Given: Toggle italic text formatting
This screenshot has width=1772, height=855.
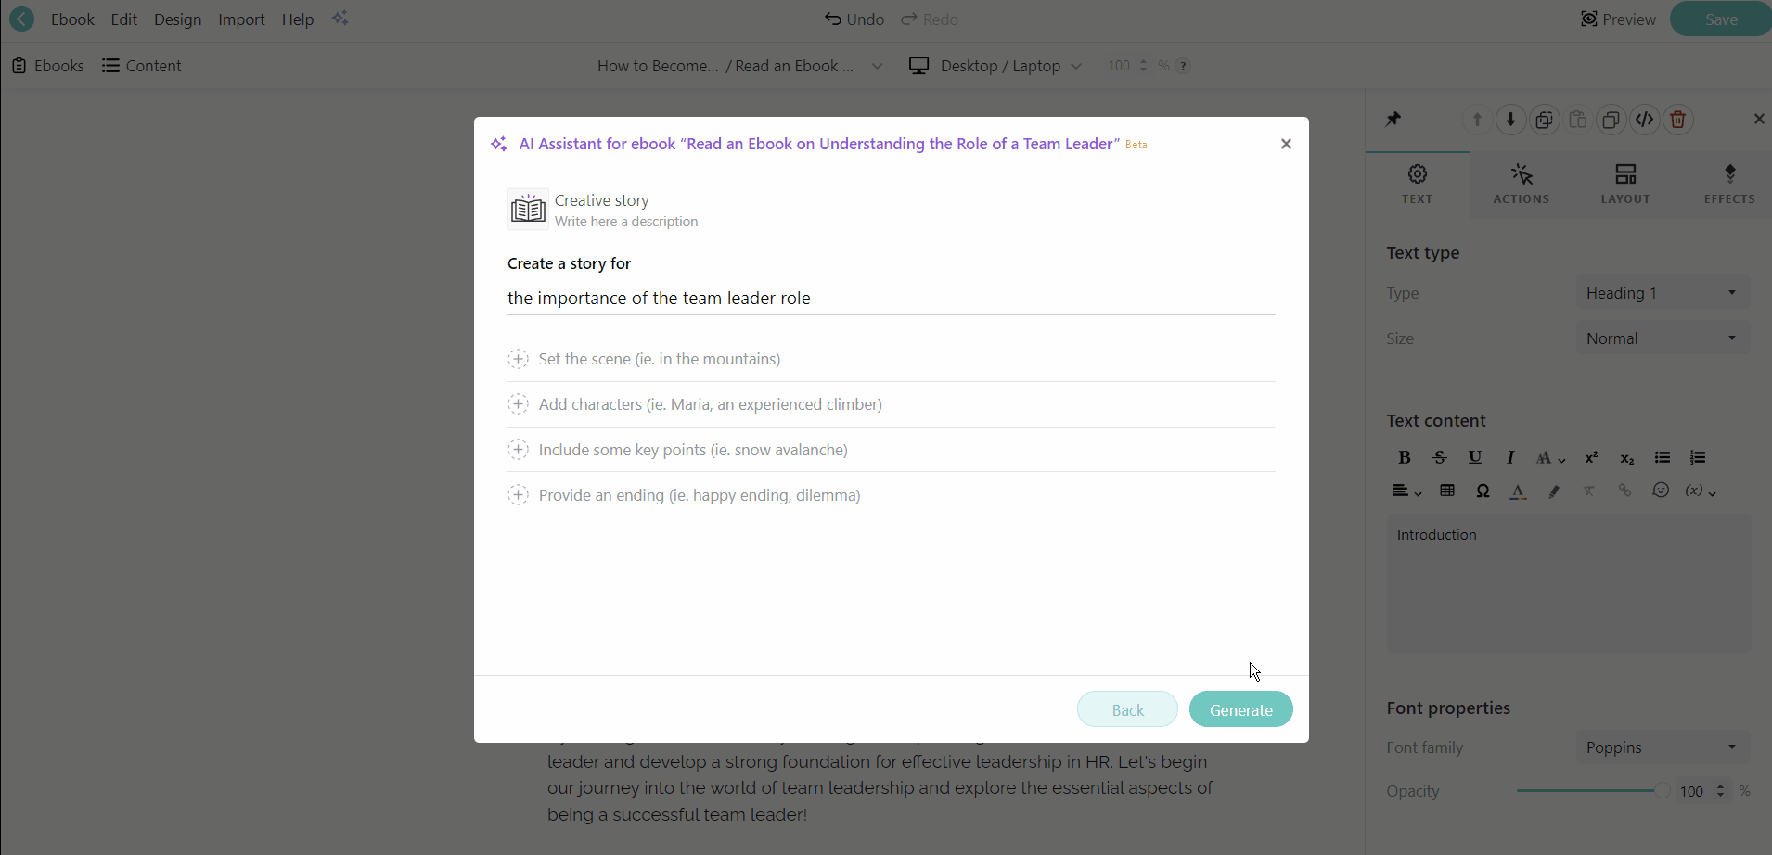Looking at the screenshot, I should tap(1510, 457).
